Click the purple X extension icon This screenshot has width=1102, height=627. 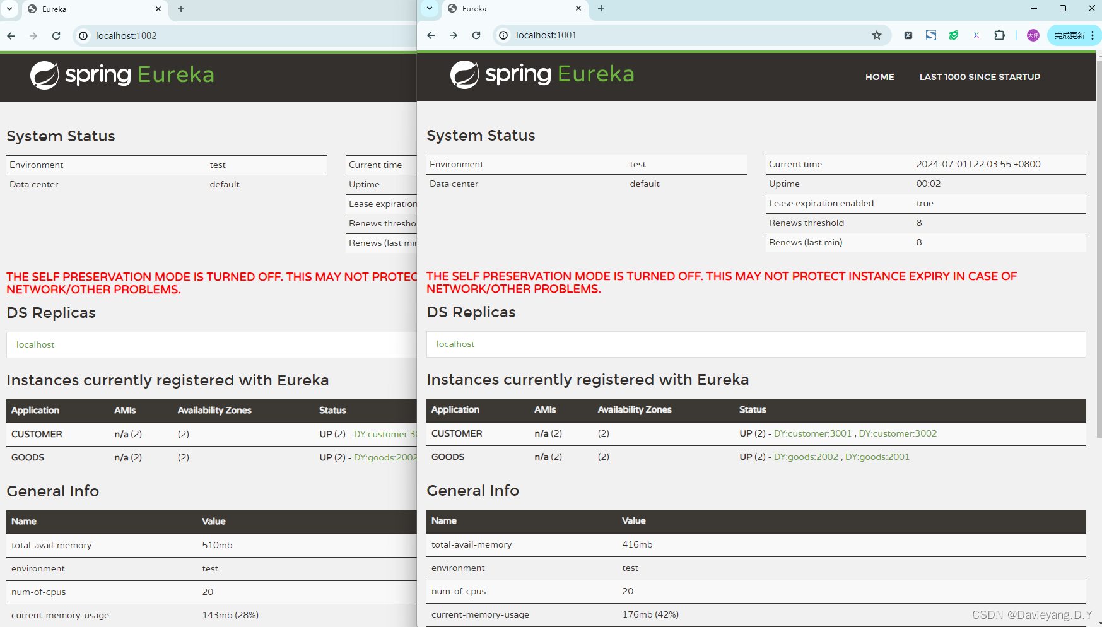click(976, 35)
